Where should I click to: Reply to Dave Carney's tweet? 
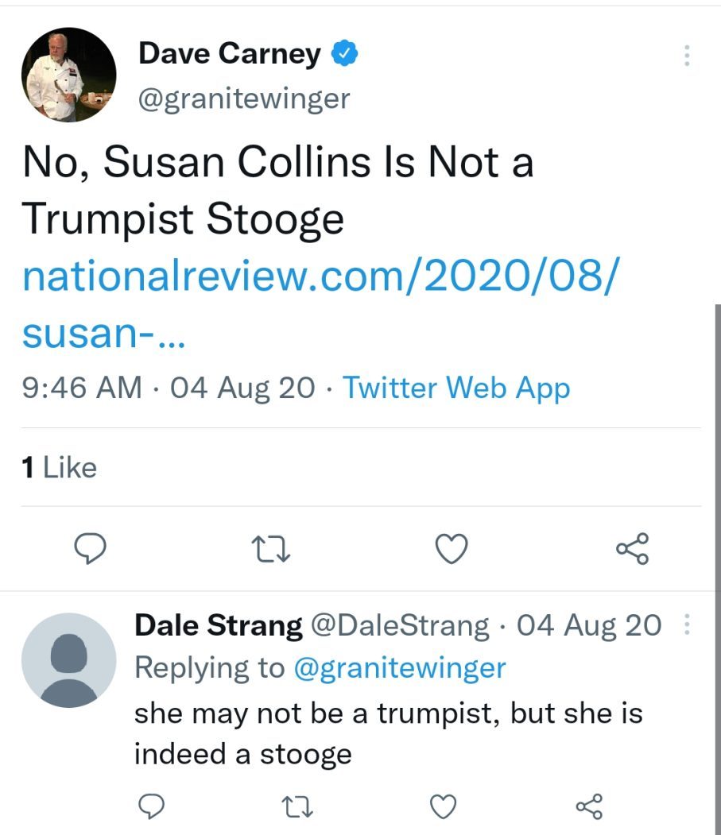90,548
